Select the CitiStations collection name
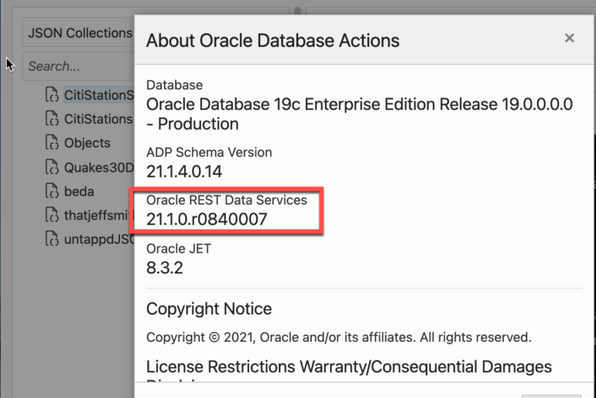596x398 pixels. point(98,119)
